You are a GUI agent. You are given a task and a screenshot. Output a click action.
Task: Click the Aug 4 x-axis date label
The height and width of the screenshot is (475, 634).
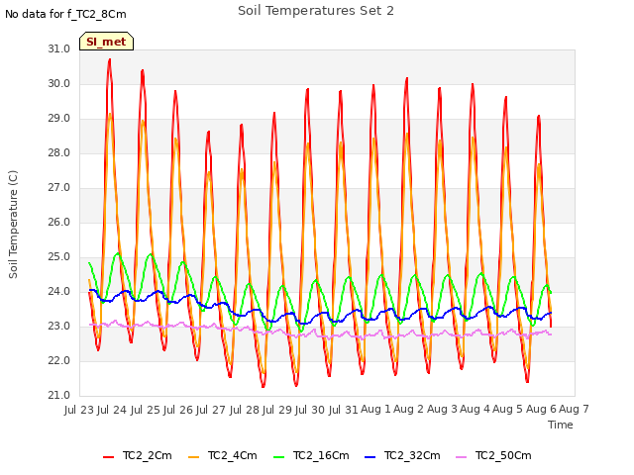click(475, 410)
